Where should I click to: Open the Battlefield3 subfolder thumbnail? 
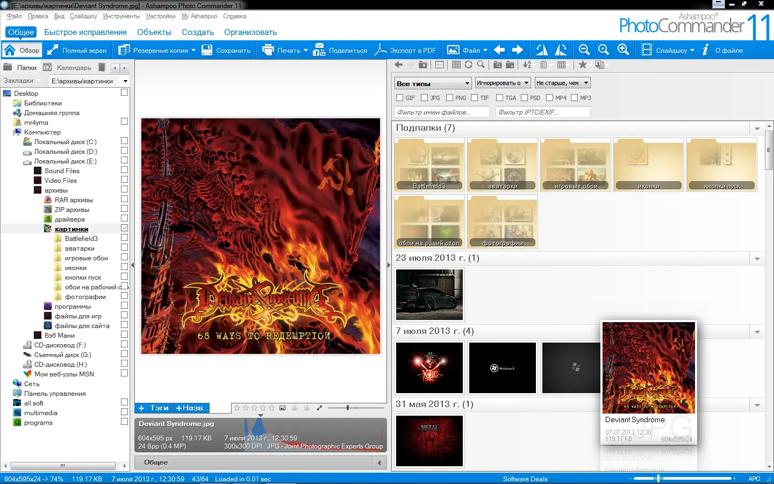[429, 164]
